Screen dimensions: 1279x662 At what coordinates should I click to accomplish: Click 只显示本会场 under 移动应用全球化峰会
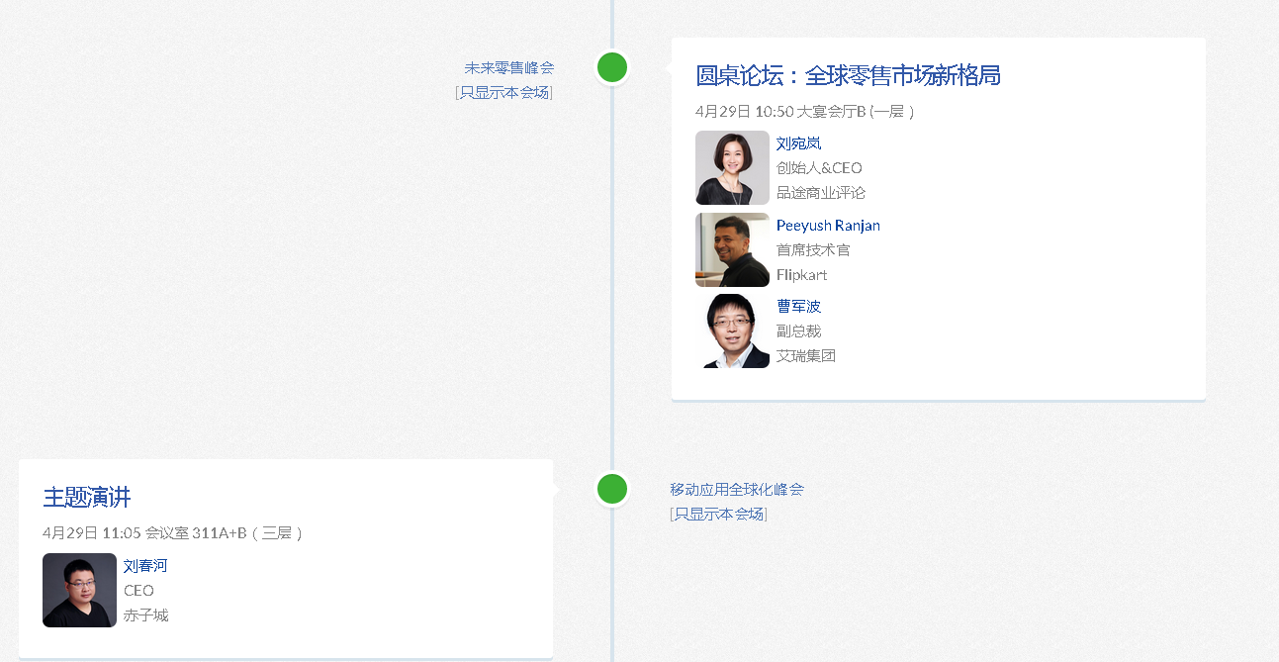(x=719, y=515)
